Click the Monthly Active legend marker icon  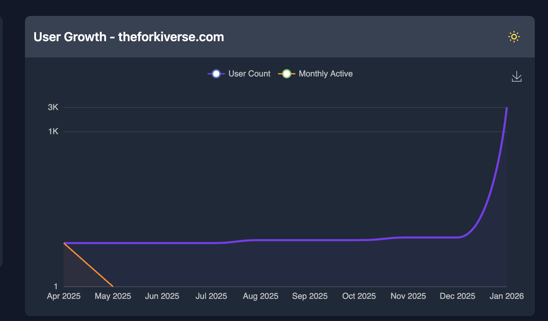click(x=286, y=74)
